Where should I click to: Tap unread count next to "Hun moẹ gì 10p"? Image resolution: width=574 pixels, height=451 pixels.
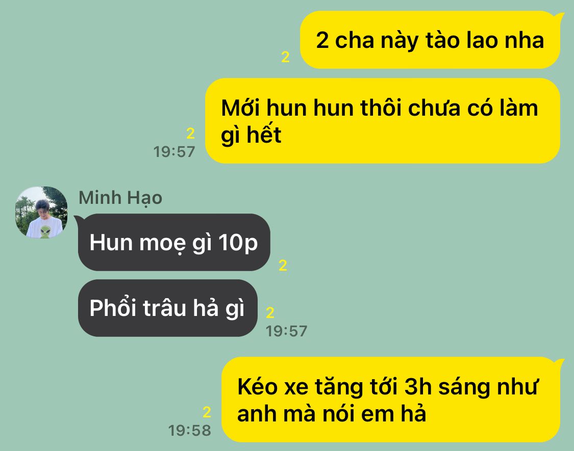[x=283, y=265]
